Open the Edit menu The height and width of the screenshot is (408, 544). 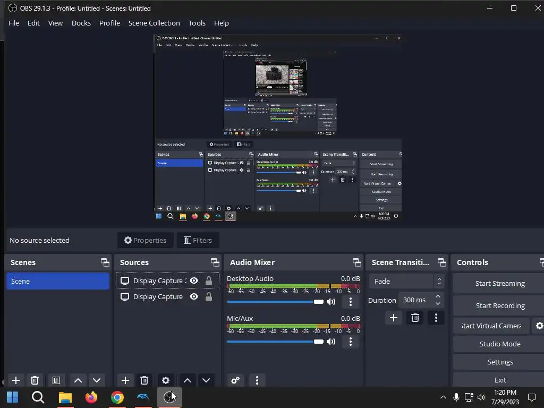pos(33,23)
